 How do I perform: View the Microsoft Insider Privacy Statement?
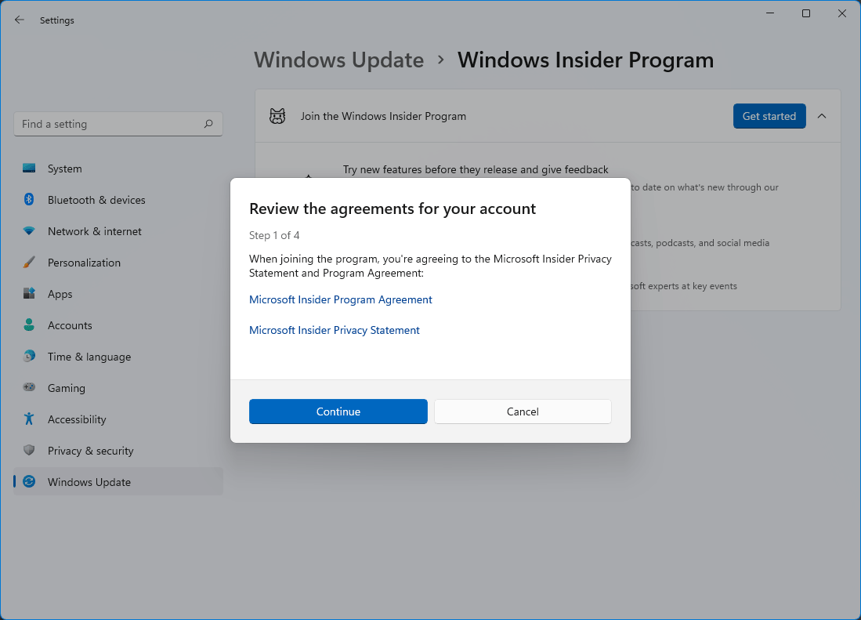335,329
